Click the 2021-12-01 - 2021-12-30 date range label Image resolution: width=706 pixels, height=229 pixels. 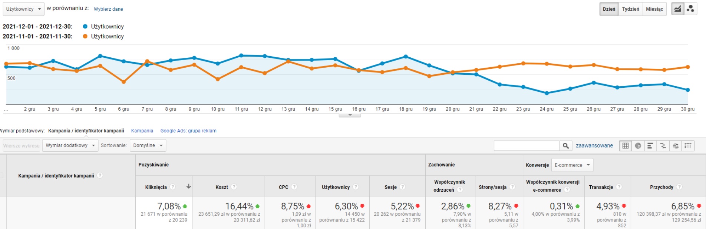tap(37, 26)
